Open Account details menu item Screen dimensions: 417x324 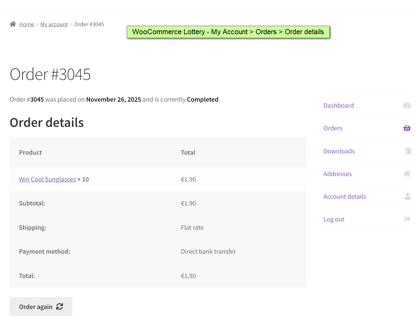pos(345,197)
